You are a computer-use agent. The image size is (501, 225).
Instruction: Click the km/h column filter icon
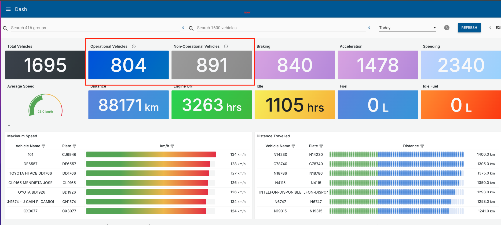(x=172, y=146)
